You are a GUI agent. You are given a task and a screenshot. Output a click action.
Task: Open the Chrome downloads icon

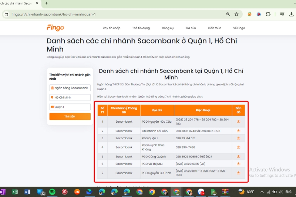pos(291,14)
